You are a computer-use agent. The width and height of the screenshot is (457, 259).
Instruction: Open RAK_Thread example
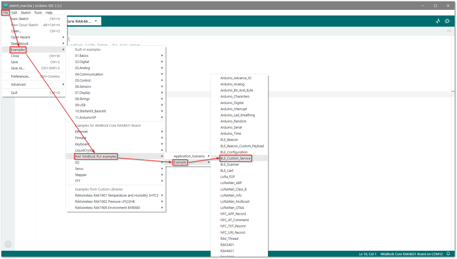(x=239, y=238)
